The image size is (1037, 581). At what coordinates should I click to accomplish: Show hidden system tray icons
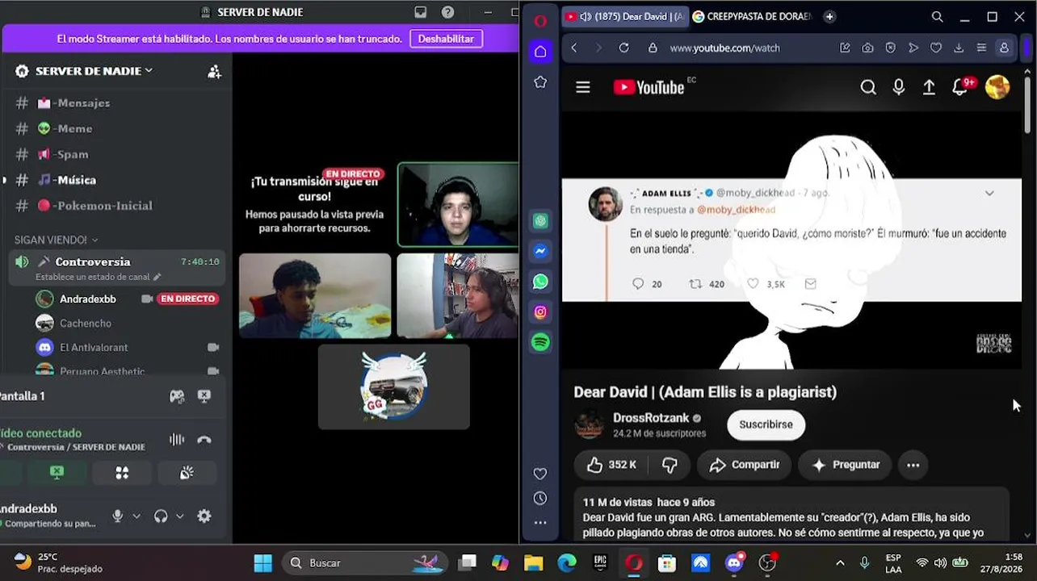[840, 562]
